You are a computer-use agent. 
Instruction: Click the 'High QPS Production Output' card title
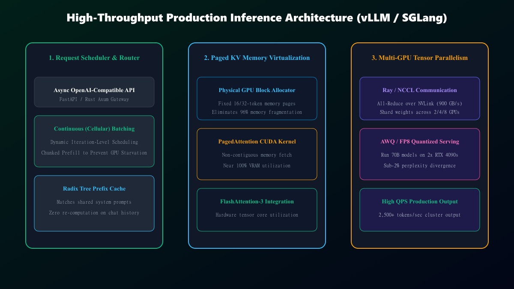point(420,202)
